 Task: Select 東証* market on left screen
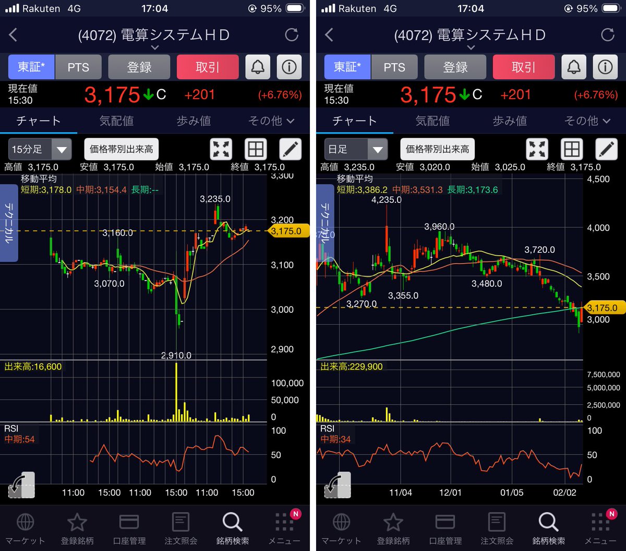[x=32, y=67]
